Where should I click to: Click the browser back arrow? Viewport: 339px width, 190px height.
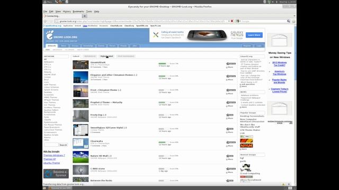click(46, 21)
